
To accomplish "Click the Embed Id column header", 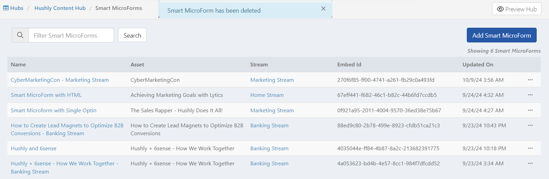I will tap(349, 65).
